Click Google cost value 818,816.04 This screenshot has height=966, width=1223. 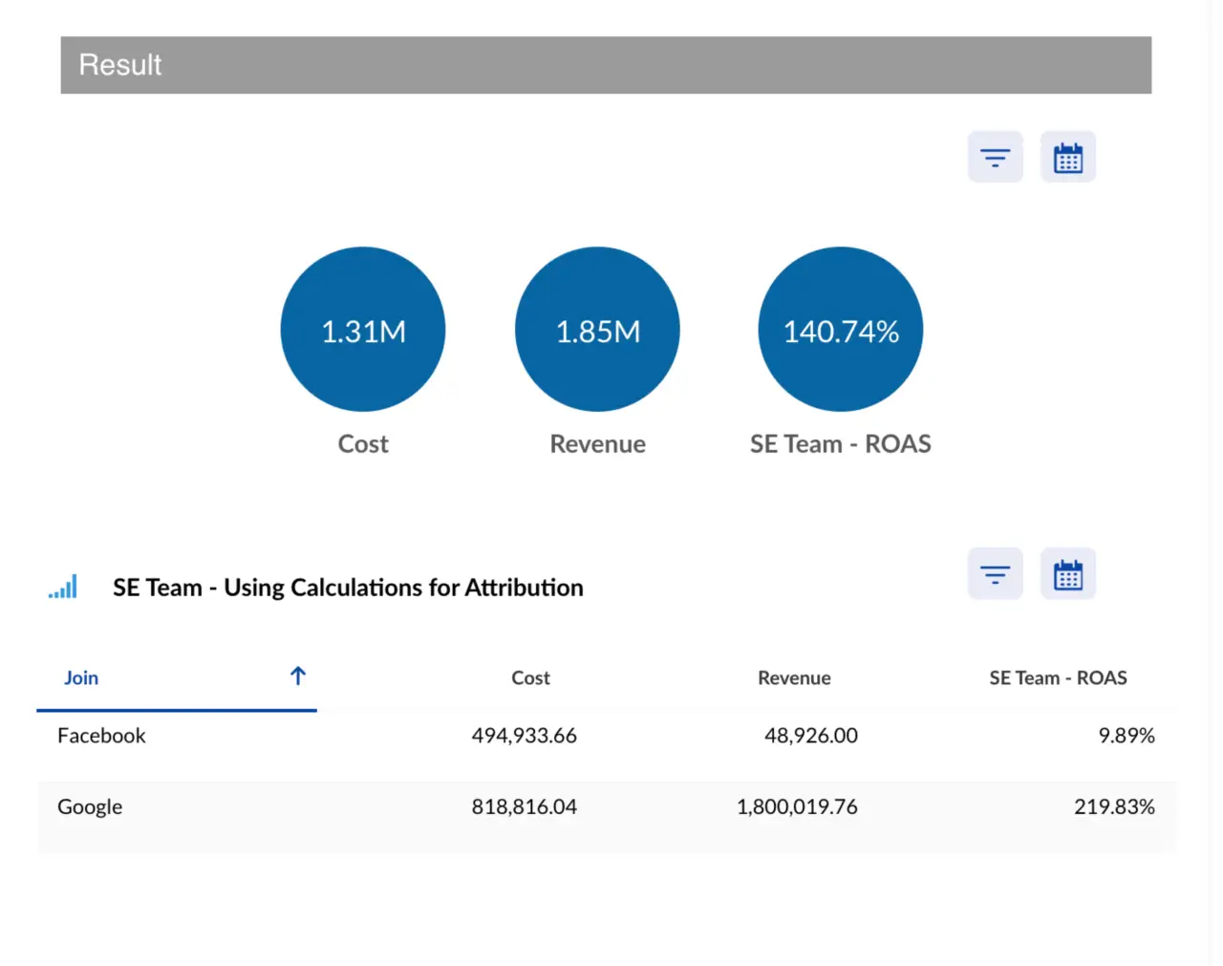point(524,806)
